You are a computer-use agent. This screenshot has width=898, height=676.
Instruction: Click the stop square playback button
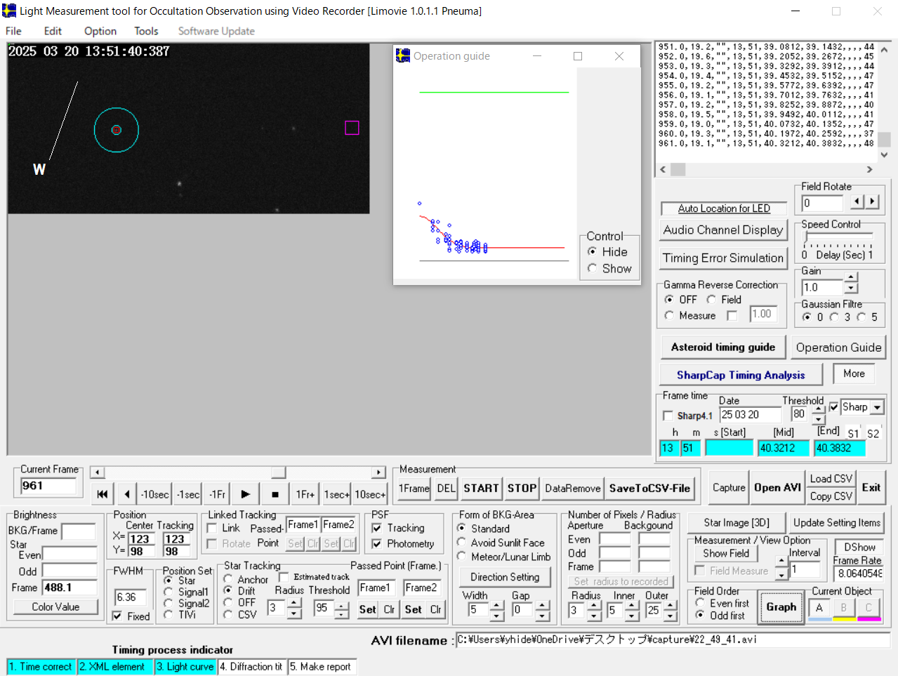[275, 494]
